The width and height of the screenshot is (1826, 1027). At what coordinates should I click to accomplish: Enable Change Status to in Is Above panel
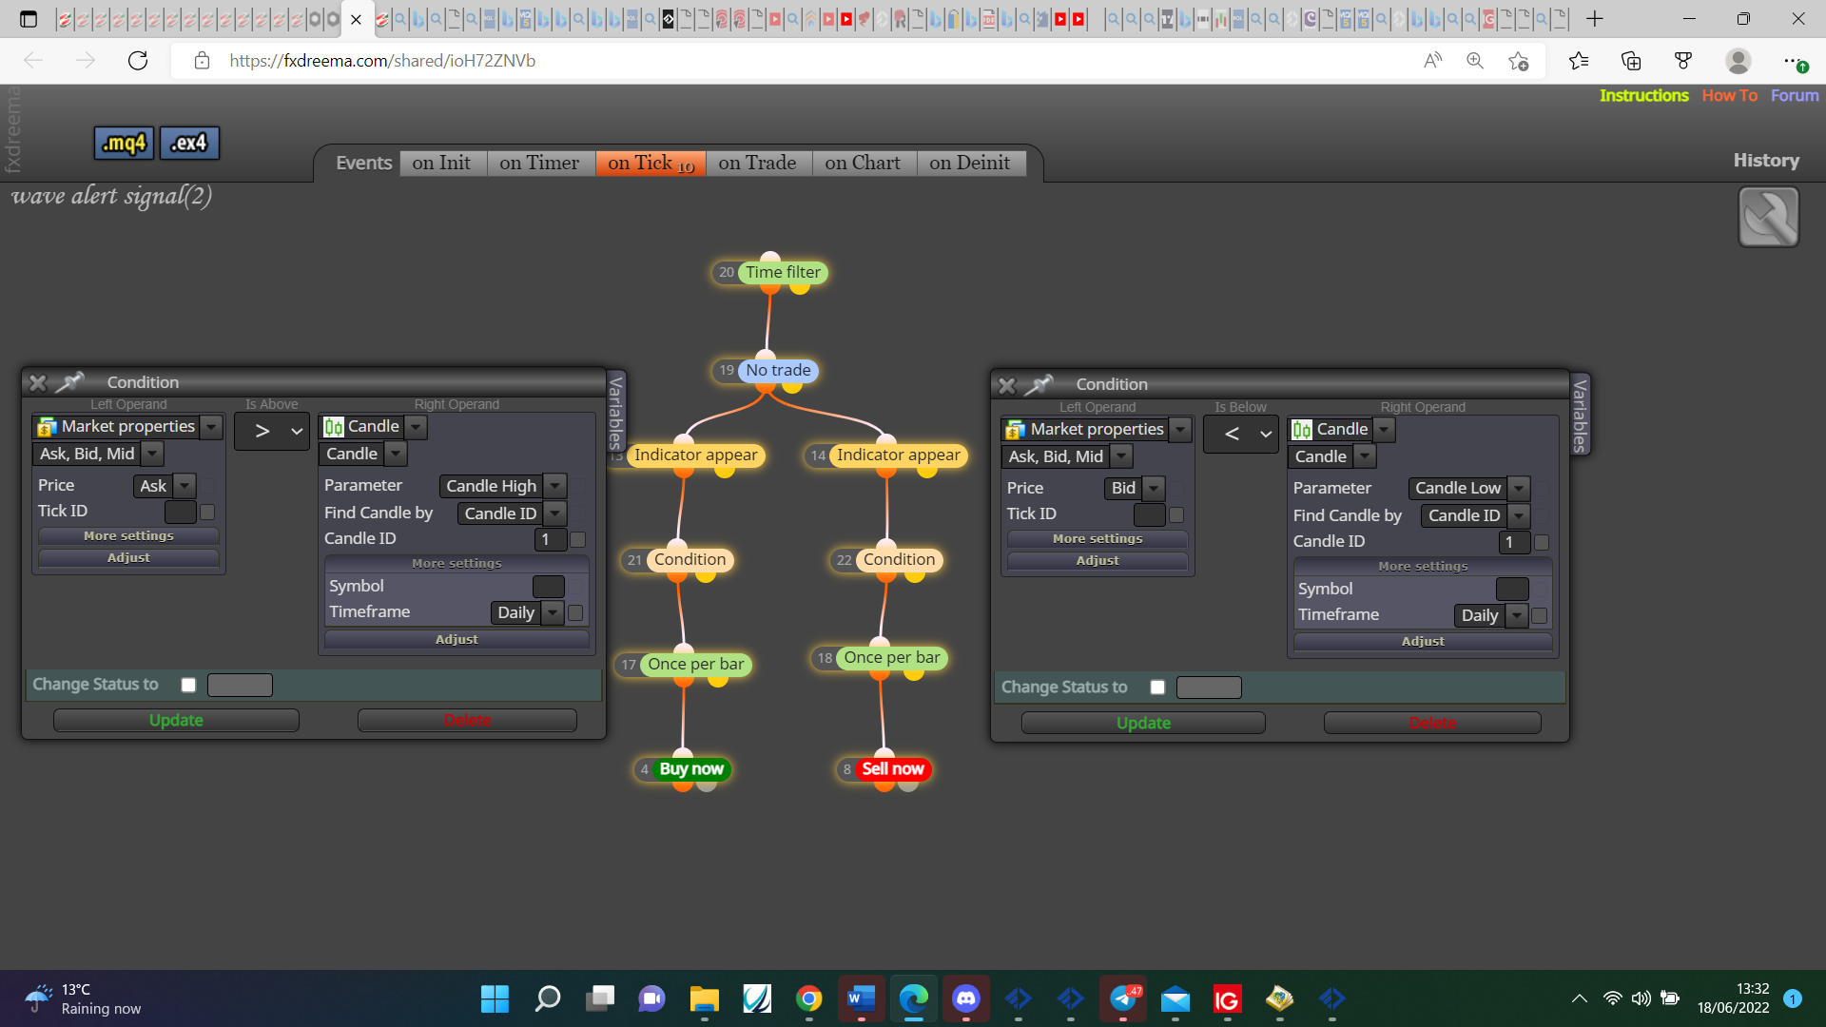(x=188, y=685)
